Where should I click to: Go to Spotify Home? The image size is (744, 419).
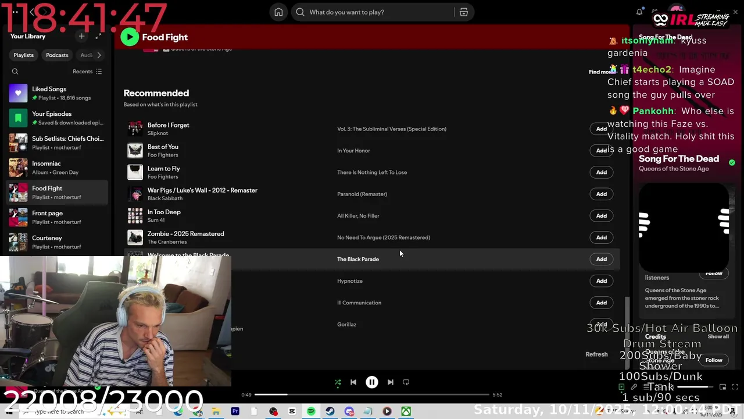pyautogui.click(x=278, y=12)
